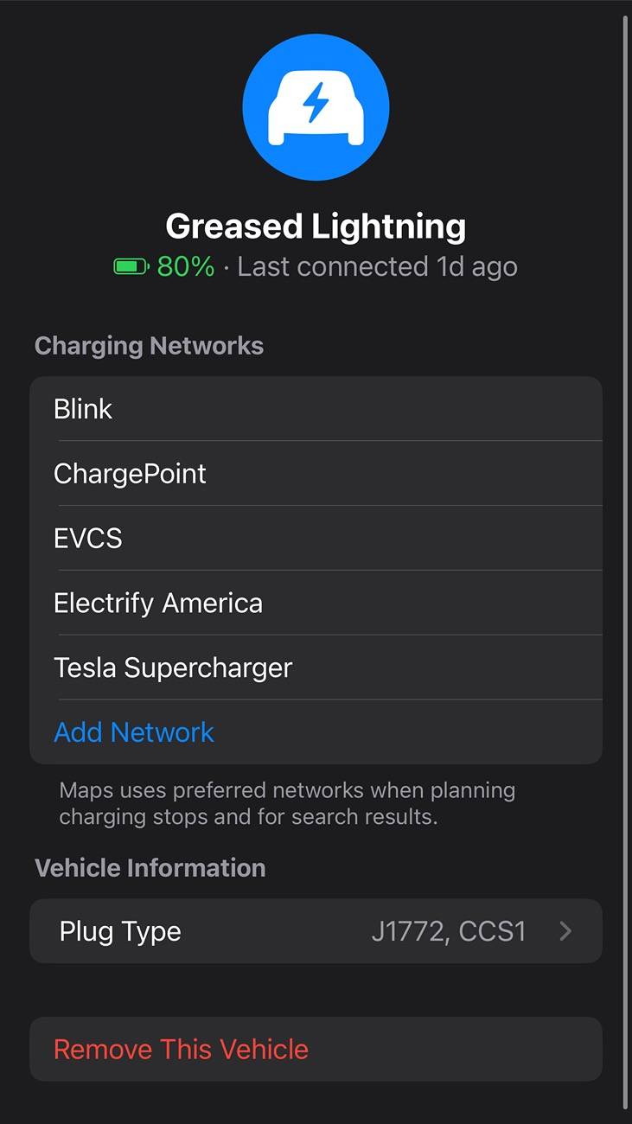Viewport: 632px width, 1124px height.
Task: Tap the 80% battery percentage
Action: click(x=185, y=267)
